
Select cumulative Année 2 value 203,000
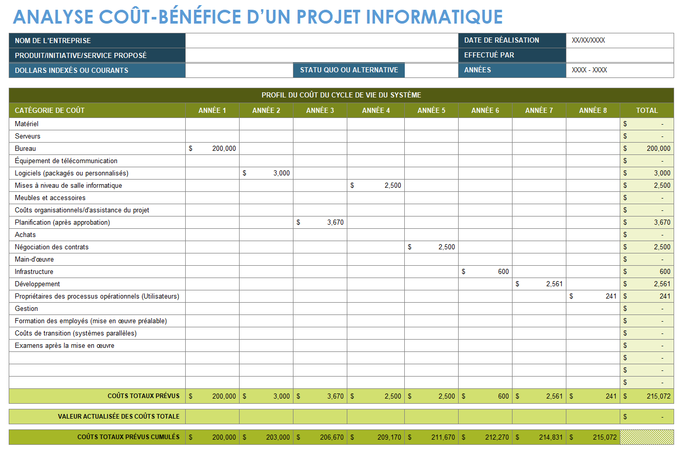point(266,437)
